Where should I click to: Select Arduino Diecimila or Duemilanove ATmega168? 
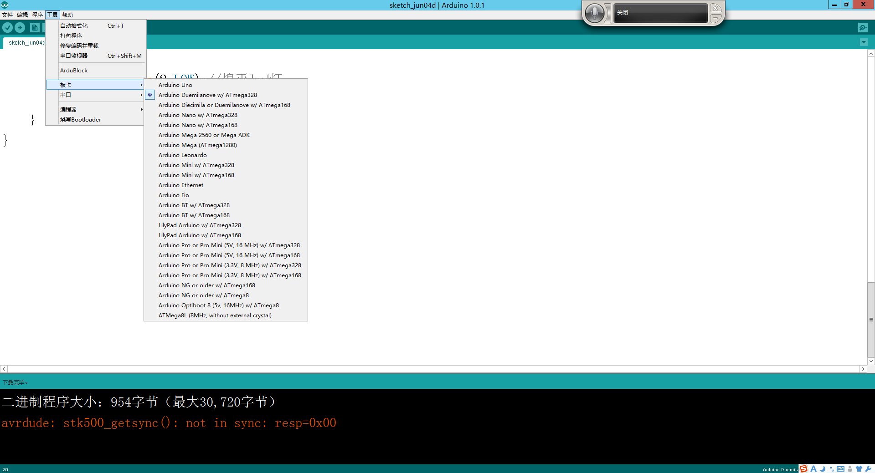226,105
